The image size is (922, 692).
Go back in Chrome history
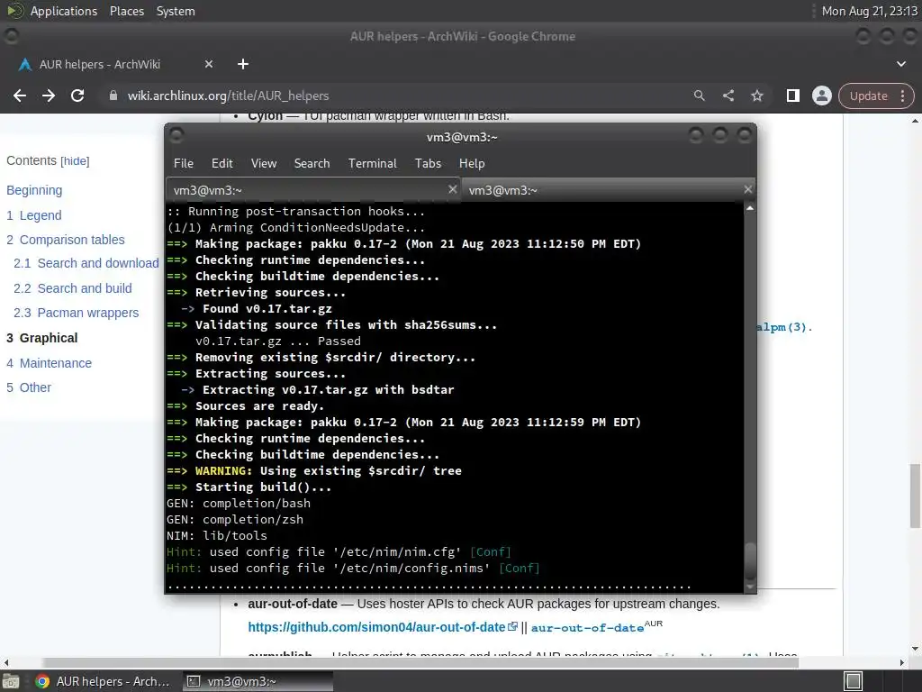(x=20, y=96)
